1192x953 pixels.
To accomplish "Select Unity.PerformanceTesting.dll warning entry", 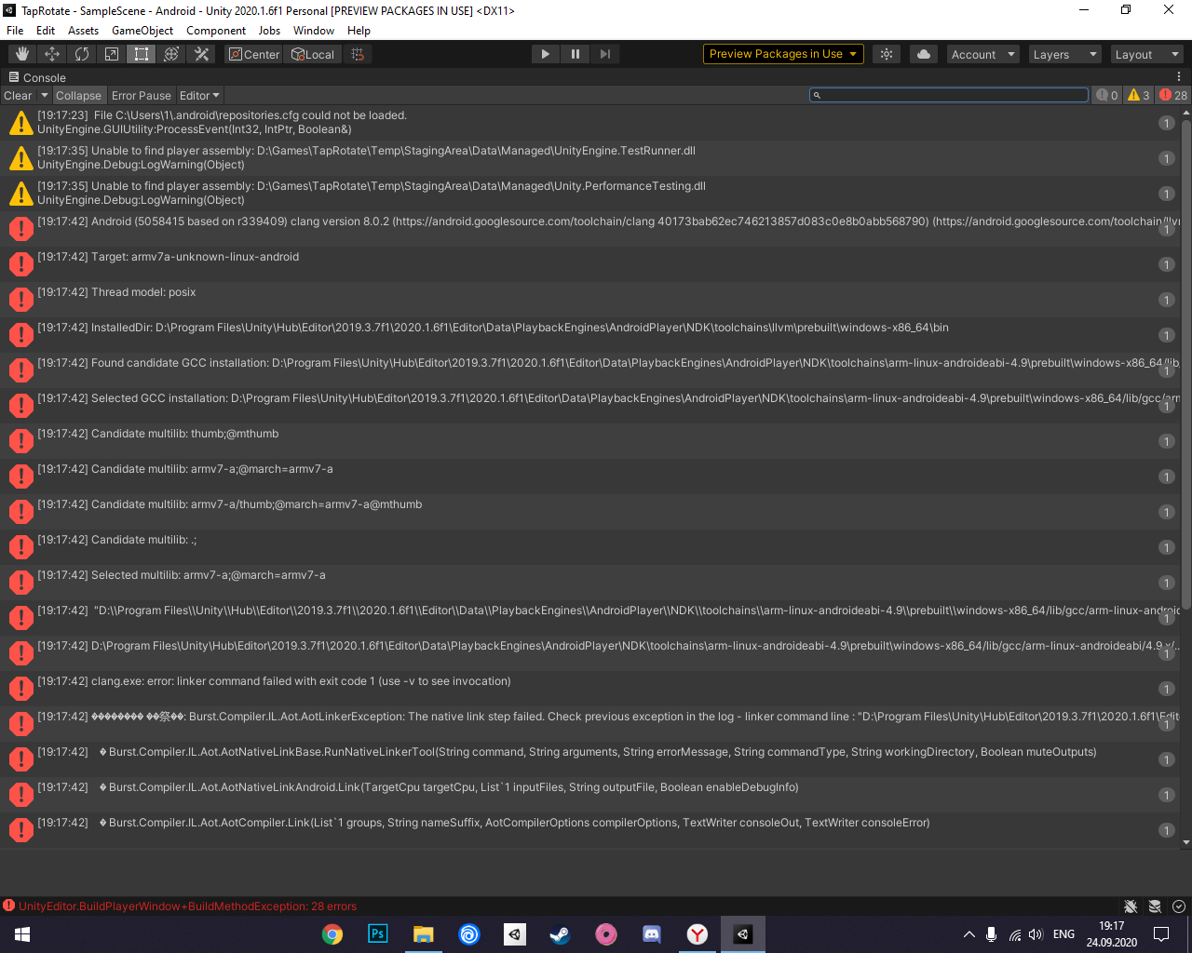I will coord(589,194).
